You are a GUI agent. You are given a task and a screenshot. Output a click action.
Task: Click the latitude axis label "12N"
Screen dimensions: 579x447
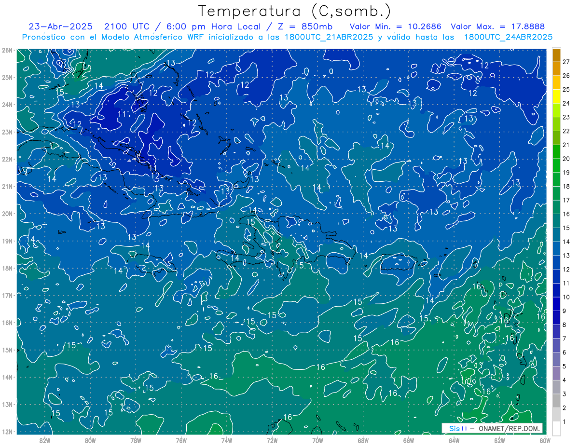[x=7, y=432]
